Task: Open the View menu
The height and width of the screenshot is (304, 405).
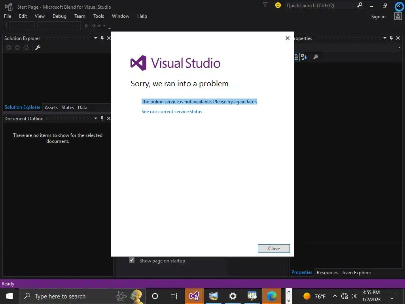Action: tap(40, 16)
